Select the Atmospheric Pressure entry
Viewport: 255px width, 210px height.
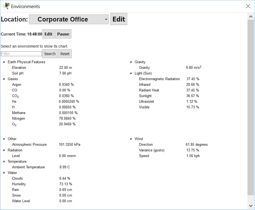click(29, 145)
